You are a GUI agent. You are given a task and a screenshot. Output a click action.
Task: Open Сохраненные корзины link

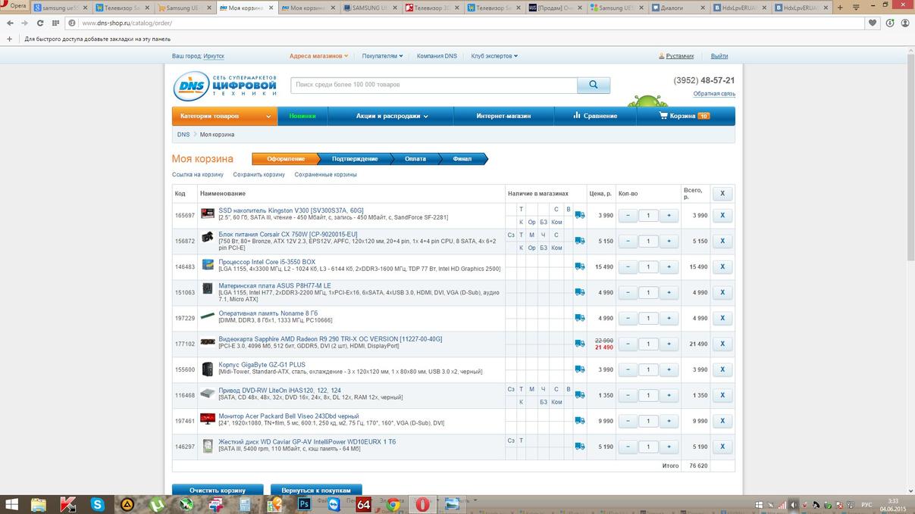325,175
